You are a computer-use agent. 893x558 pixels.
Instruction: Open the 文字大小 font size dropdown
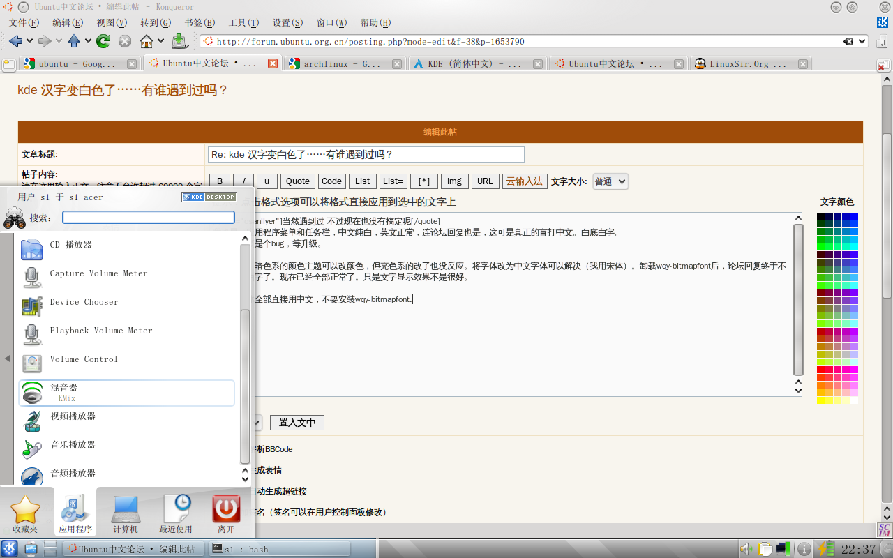point(610,181)
